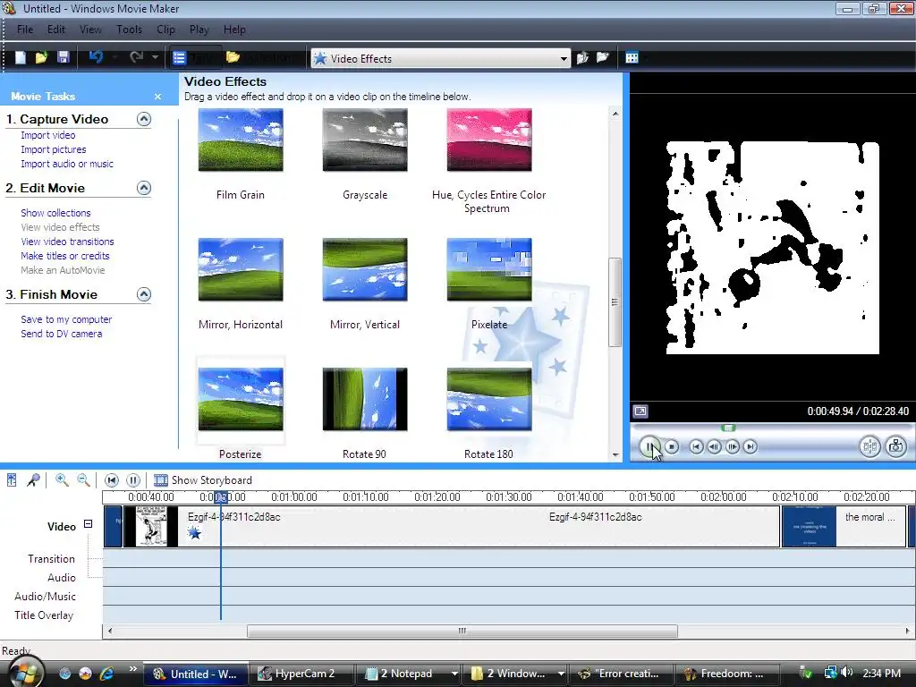Click the Previous Frame button
This screenshot has width=916, height=687.
coord(714,447)
